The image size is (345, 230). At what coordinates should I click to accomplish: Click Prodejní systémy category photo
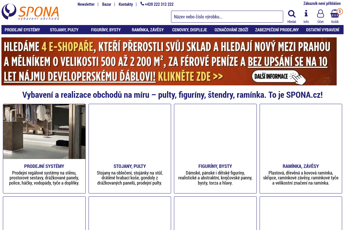[44, 131]
